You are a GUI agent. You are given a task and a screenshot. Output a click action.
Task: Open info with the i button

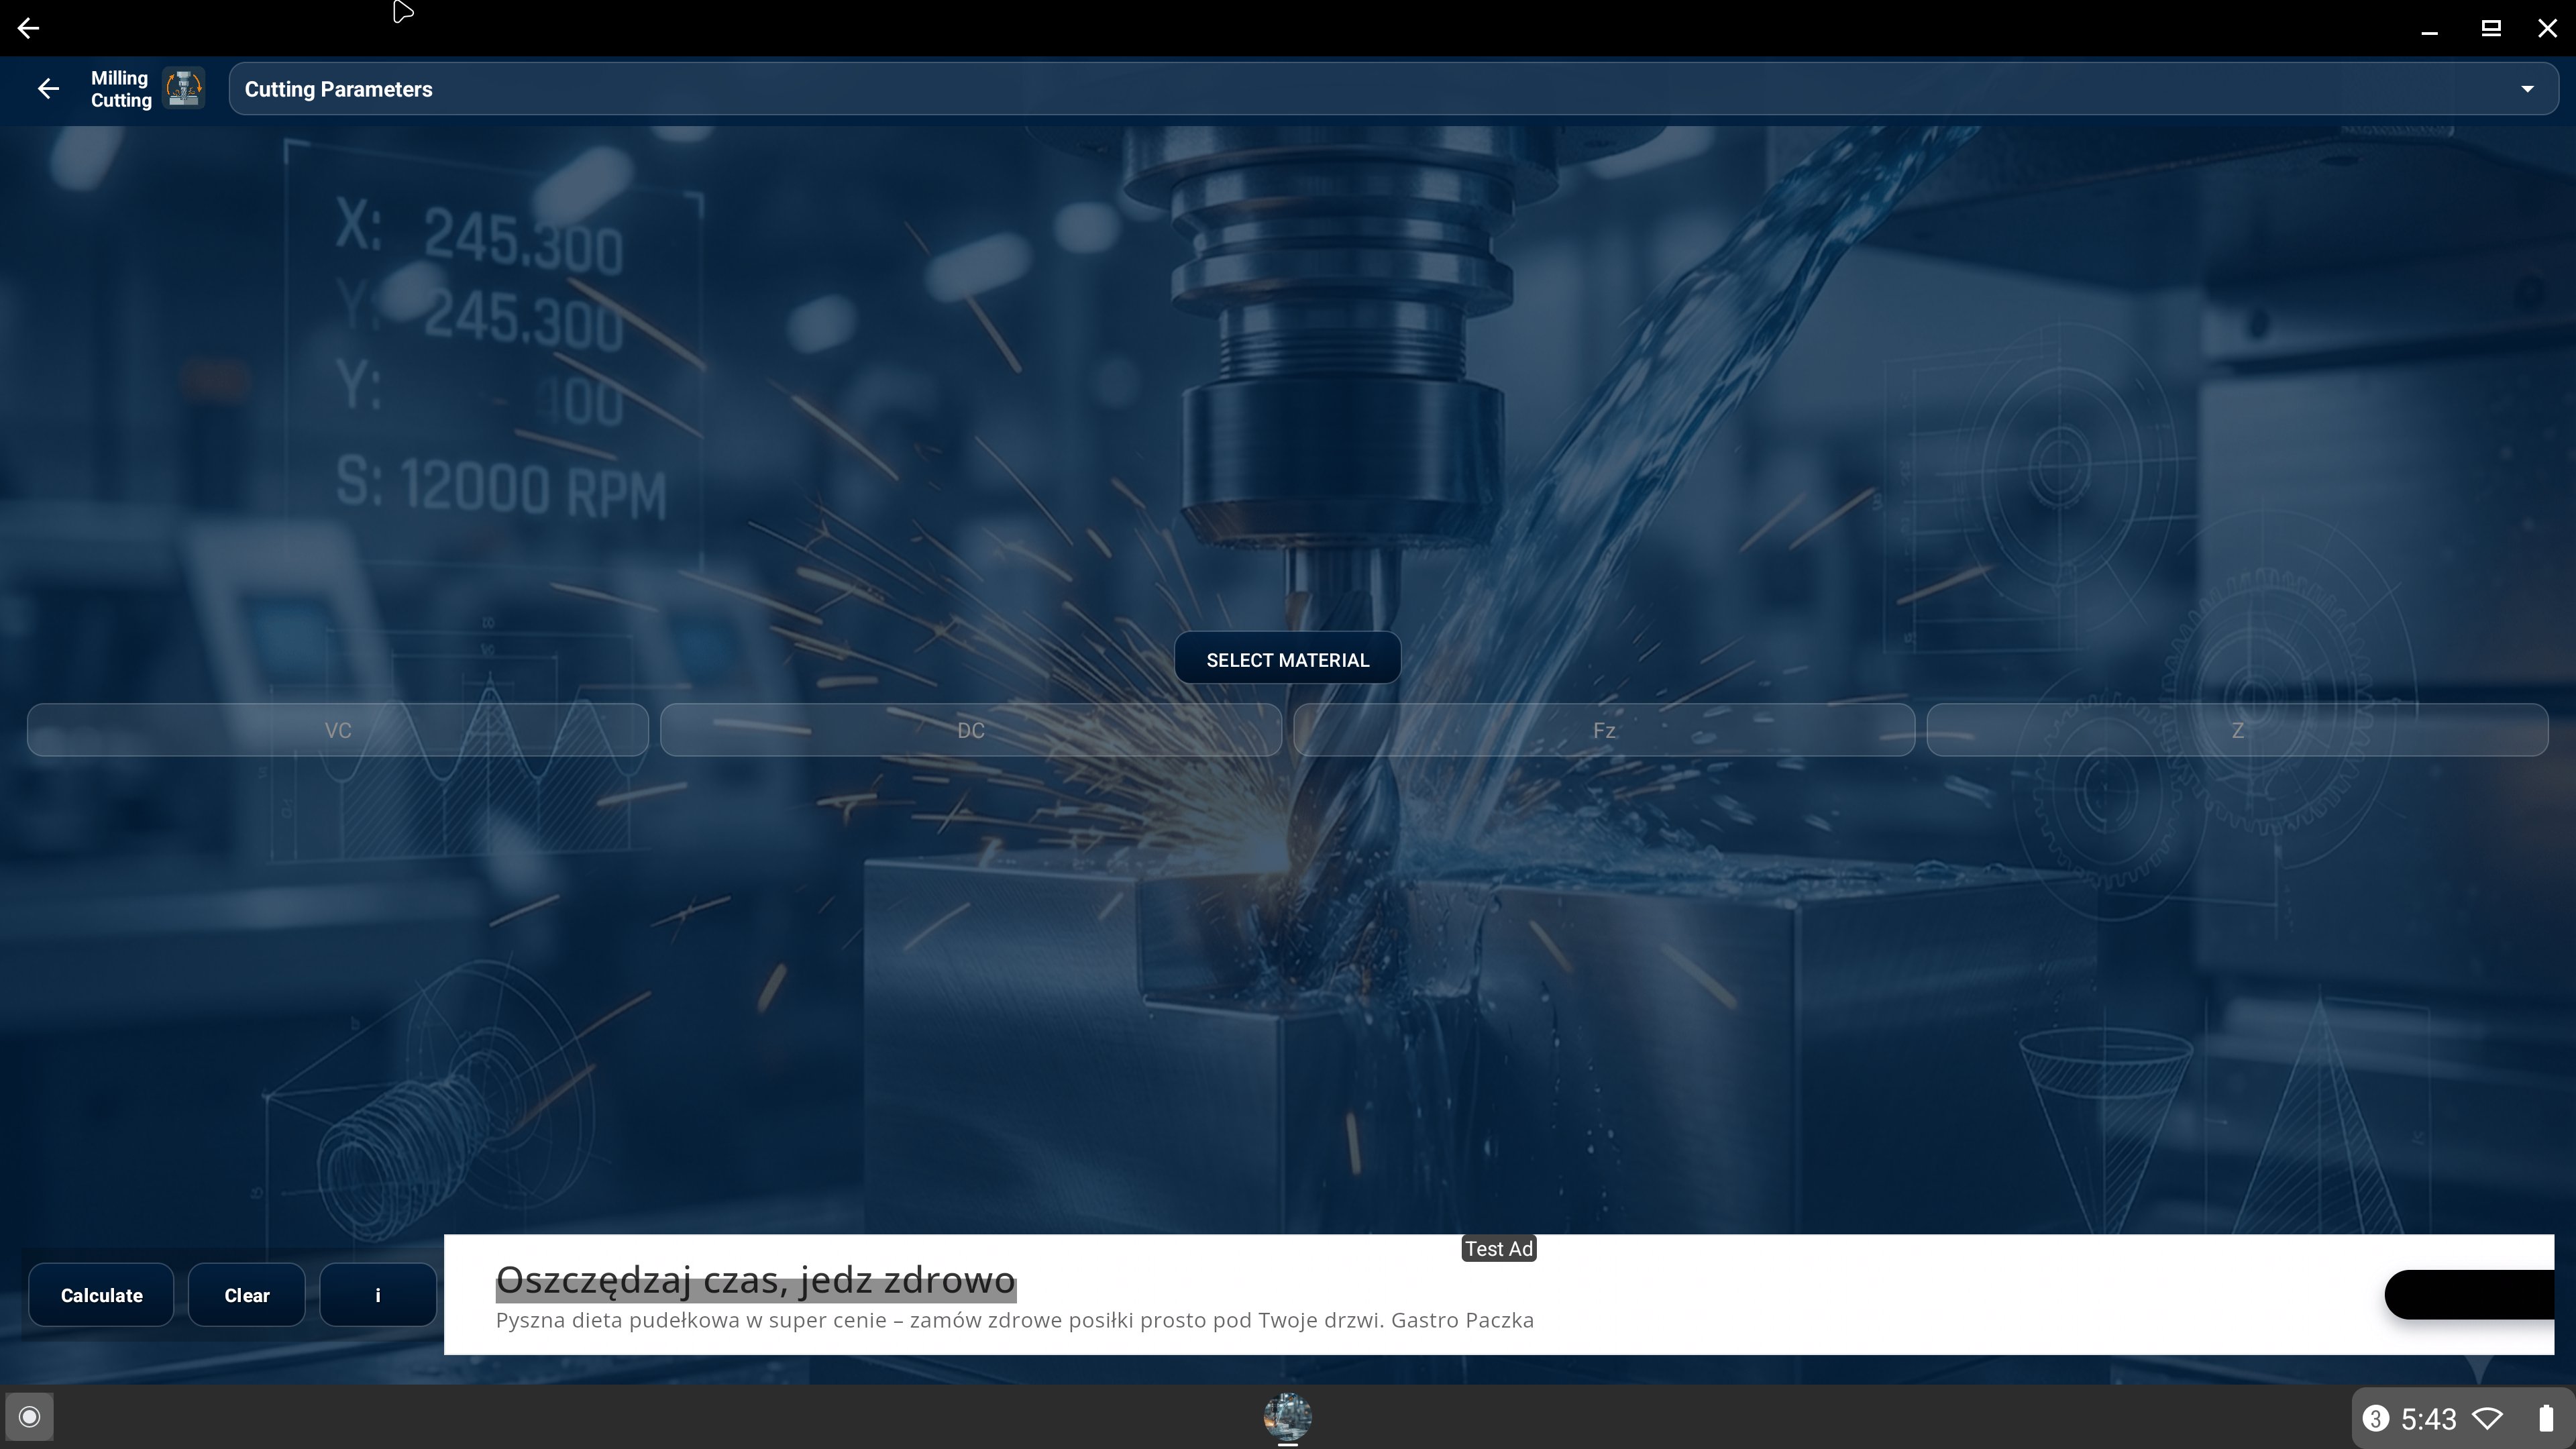pyautogui.click(x=377, y=1296)
